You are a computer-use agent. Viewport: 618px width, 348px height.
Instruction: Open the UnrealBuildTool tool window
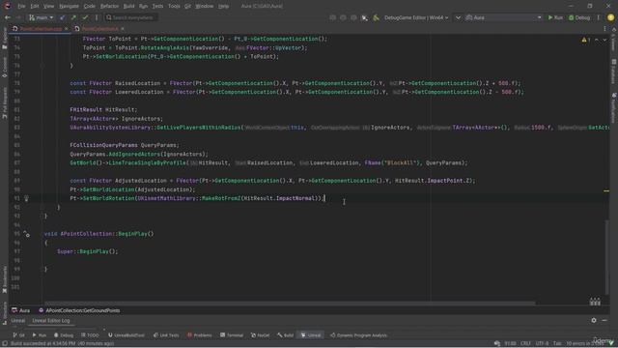126,335
